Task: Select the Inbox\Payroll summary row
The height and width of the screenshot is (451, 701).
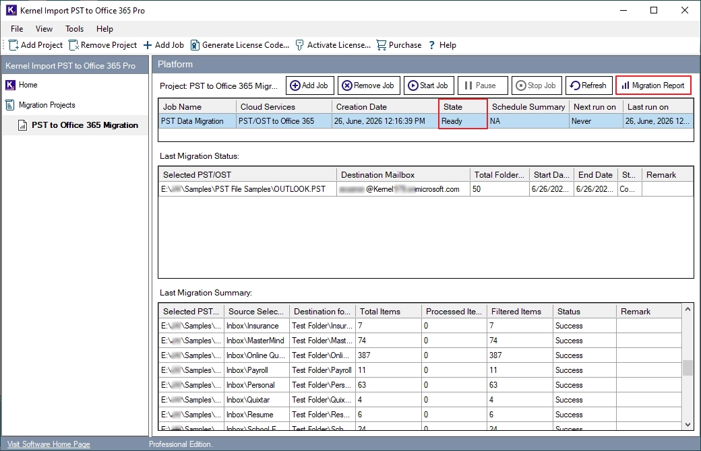Action: point(420,370)
